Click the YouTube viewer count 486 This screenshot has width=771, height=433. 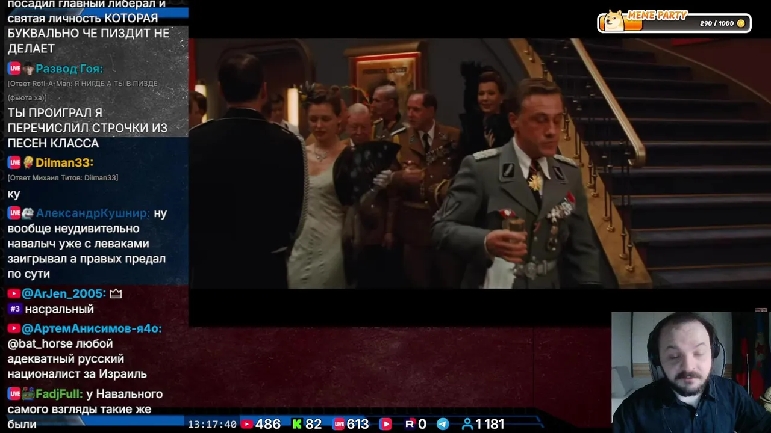click(268, 424)
